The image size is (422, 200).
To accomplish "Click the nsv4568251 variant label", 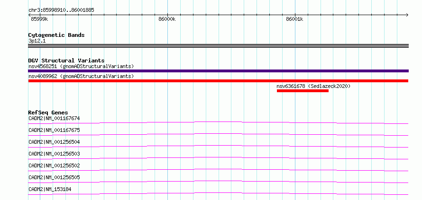I will pos(81,66).
